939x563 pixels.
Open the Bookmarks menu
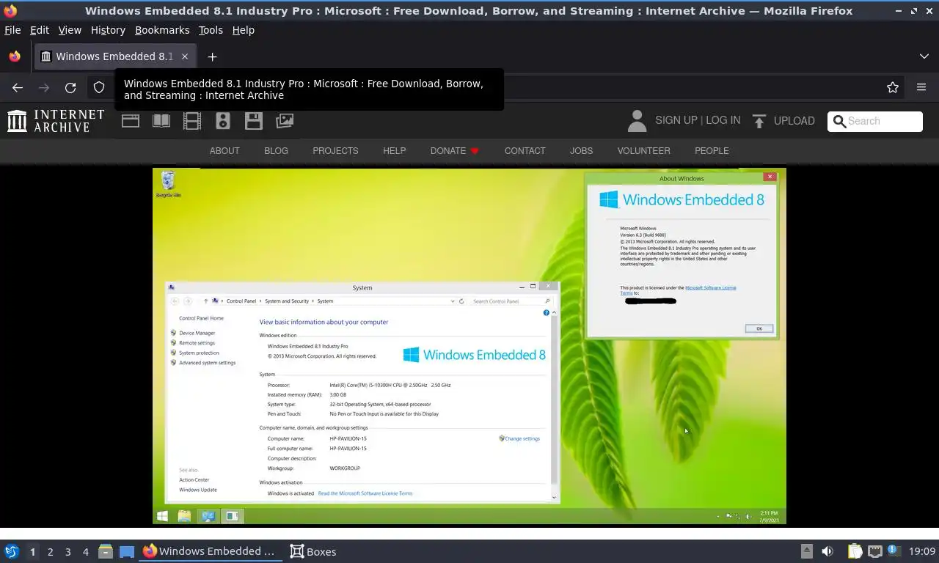click(162, 30)
